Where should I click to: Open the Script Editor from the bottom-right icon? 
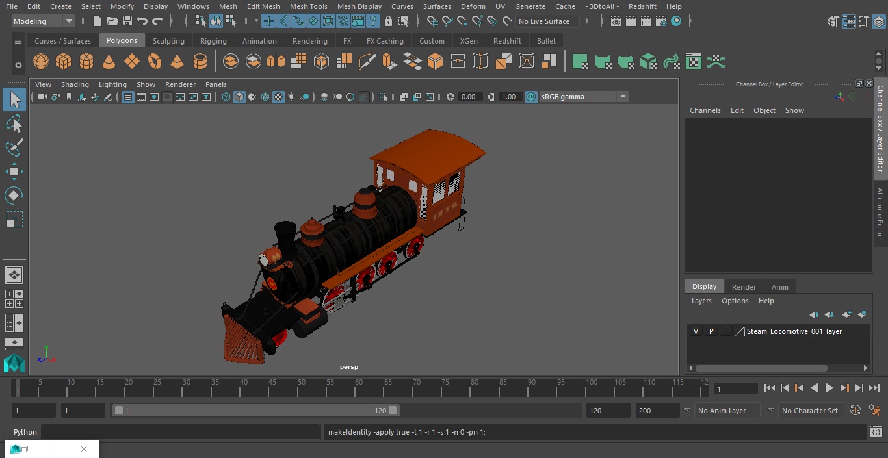click(876, 431)
